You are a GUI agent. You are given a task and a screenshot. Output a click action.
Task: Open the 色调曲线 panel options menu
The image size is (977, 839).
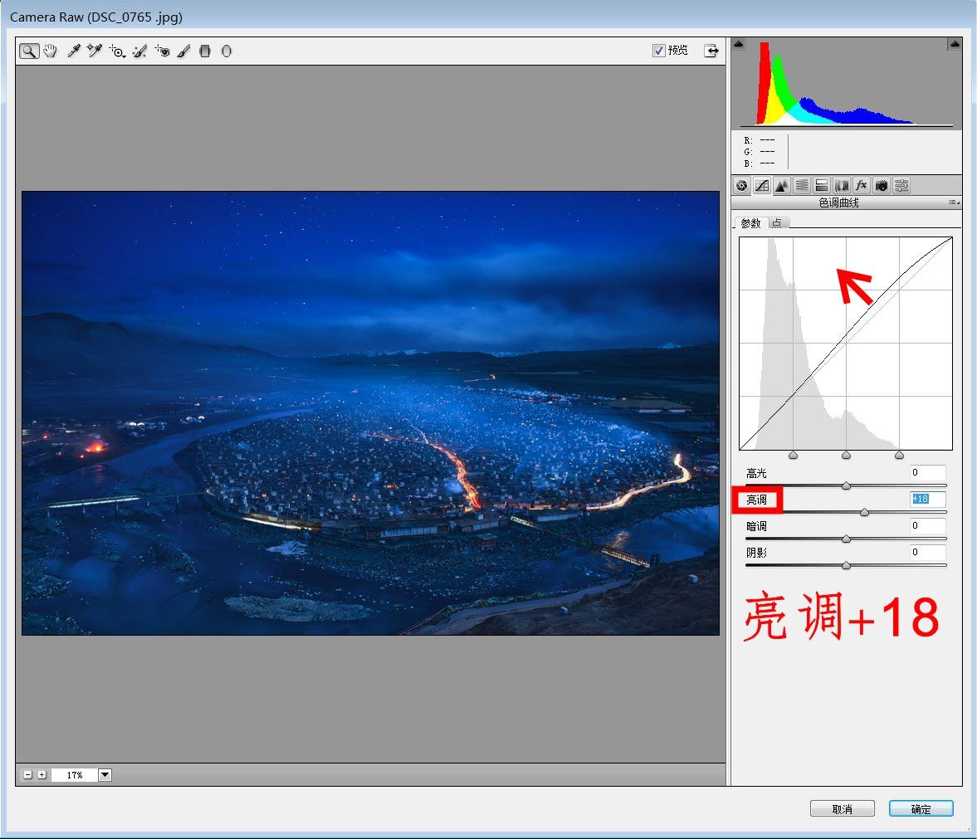(x=954, y=202)
